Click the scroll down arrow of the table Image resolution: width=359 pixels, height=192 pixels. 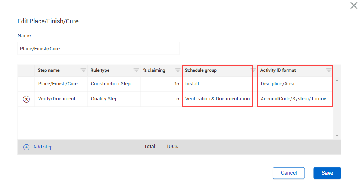(337, 136)
